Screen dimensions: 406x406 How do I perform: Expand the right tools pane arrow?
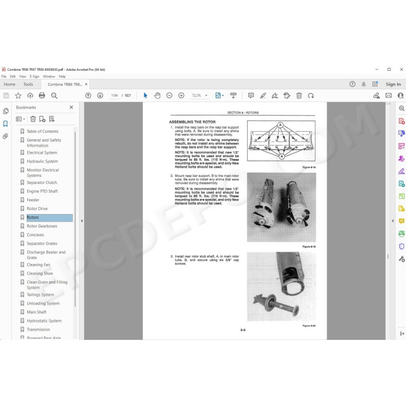(393, 221)
